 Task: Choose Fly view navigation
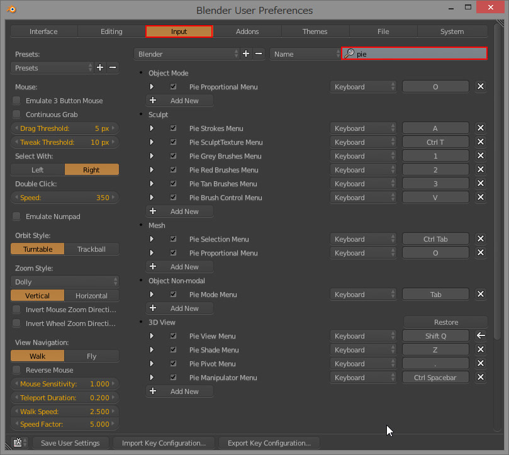91,356
